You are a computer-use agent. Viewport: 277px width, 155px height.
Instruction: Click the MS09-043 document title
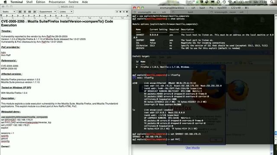tap(67, 7)
